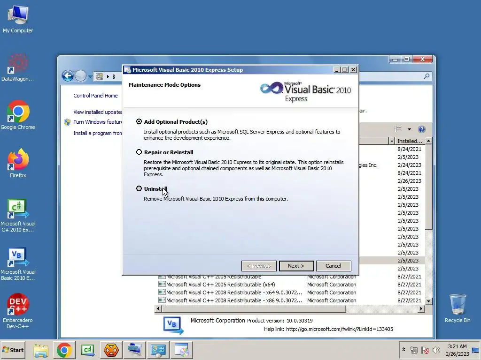The height and width of the screenshot is (360, 481).
Task: Open the recent pages dropdown arrow
Action: pyautogui.click(x=91, y=76)
